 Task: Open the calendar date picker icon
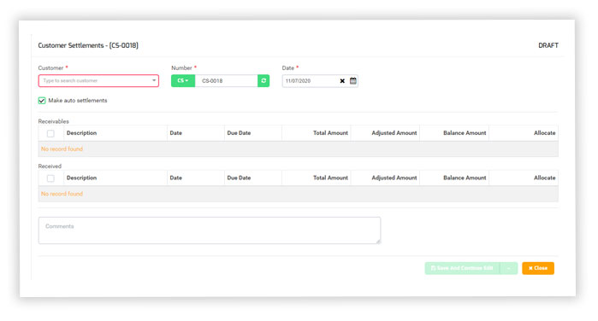pos(353,81)
